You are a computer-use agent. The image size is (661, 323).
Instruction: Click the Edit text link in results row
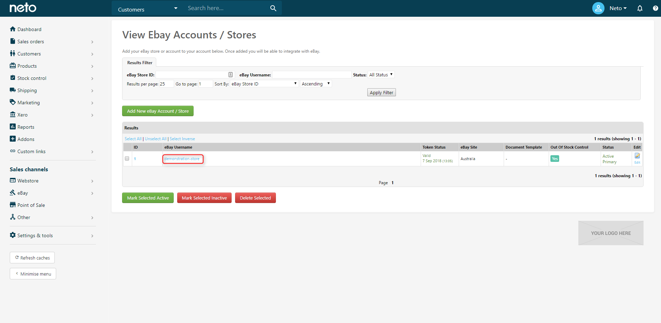coord(637,163)
